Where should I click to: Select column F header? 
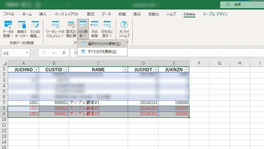click(199, 63)
